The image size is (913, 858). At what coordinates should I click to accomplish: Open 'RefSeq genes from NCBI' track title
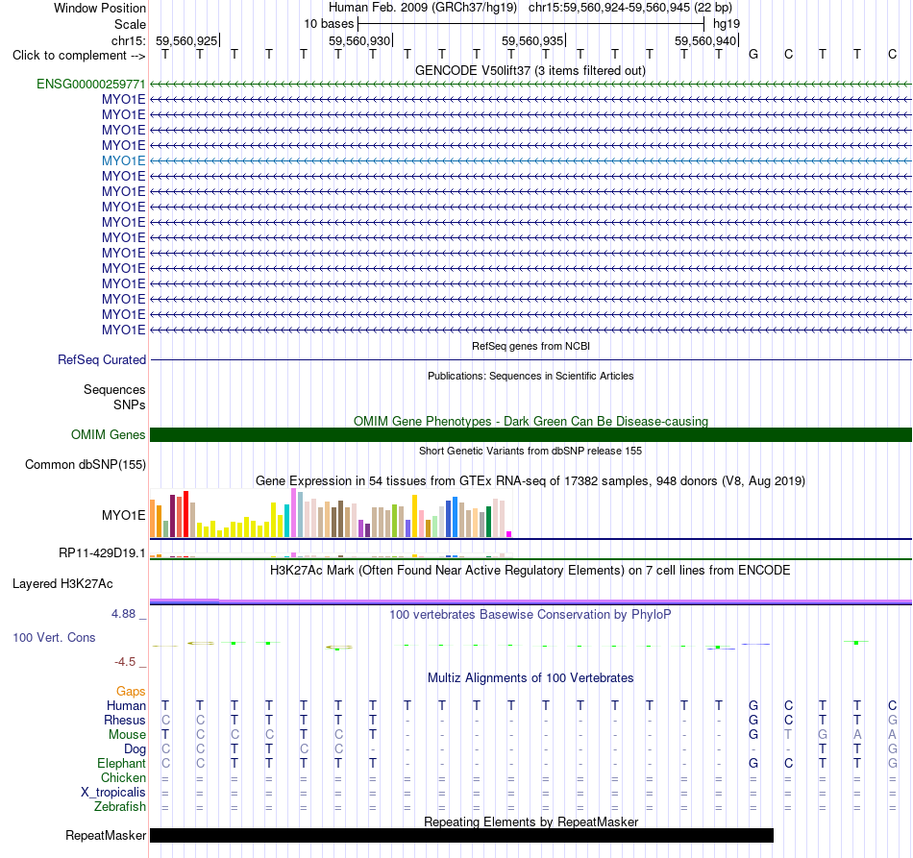click(x=531, y=346)
